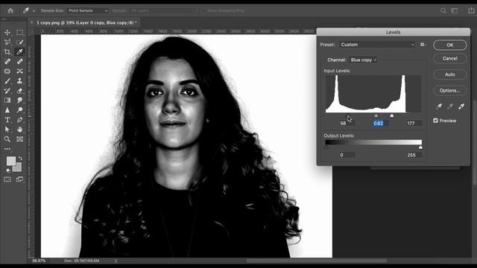Select the Quick Selection tool
477x268 pixels.
click(20, 42)
